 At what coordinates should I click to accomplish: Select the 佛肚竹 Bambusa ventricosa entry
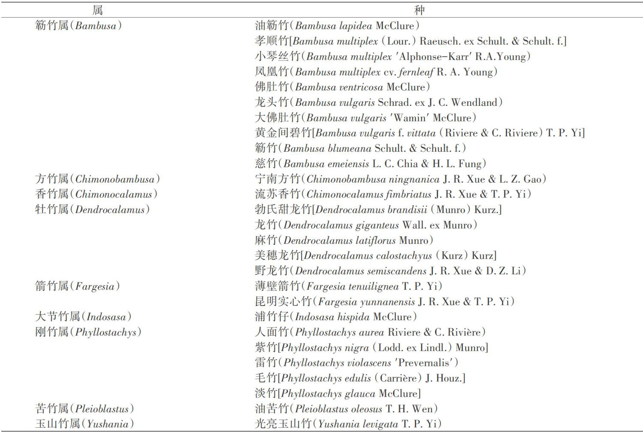pos(342,87)
